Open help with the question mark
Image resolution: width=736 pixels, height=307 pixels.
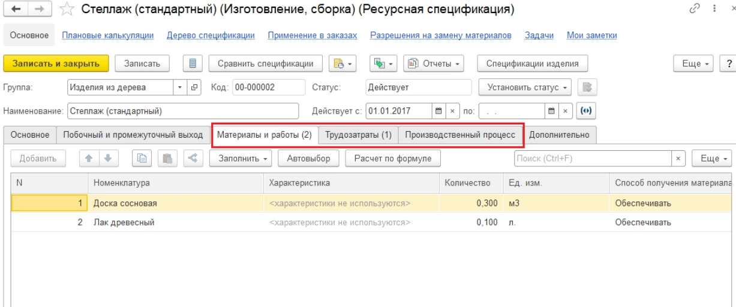click(729, 63)
